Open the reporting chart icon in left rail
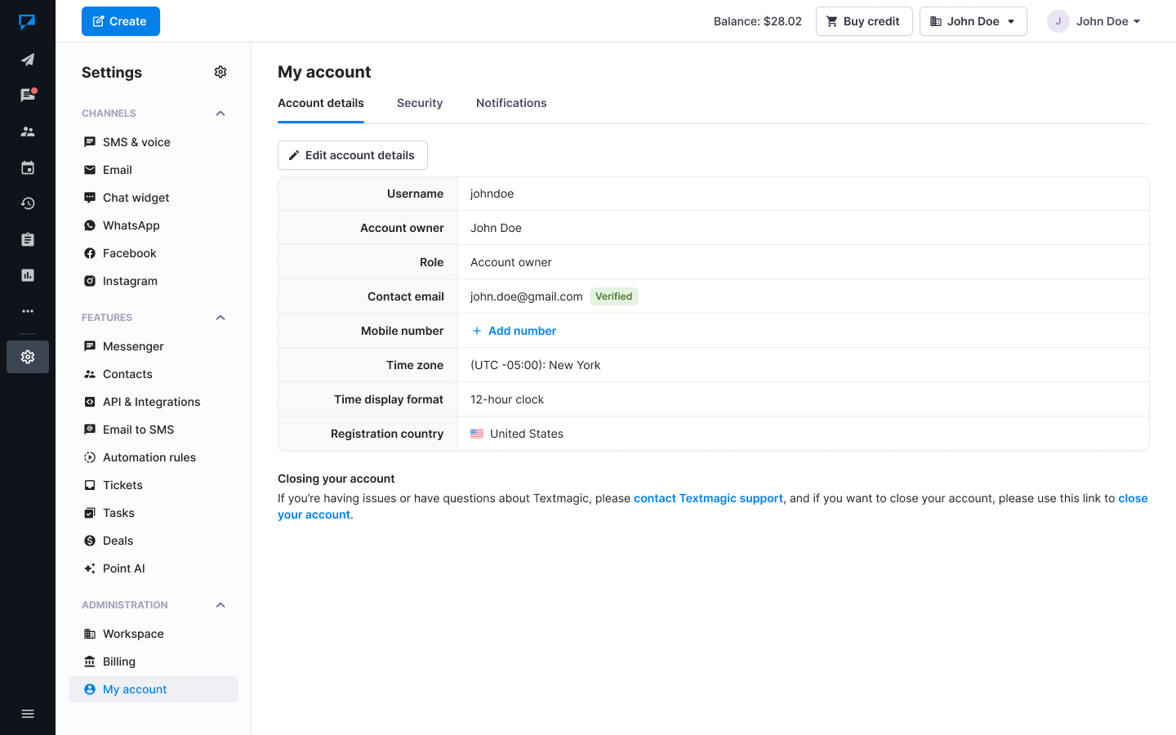1176x735 pixels. (28, 275)
